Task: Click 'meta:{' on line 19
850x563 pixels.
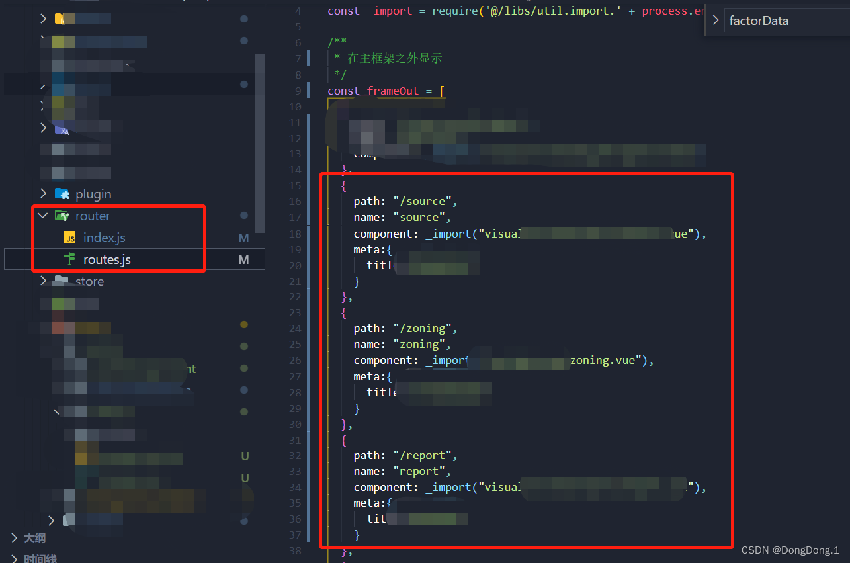Action: tap(373, 249)
